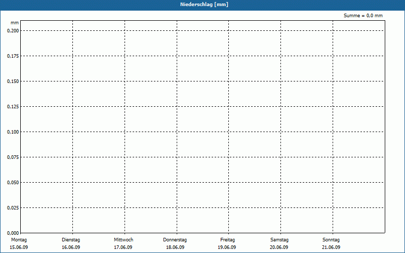Click the date 16.06.09
Screen dimensions: 405x253
(71, 247)
